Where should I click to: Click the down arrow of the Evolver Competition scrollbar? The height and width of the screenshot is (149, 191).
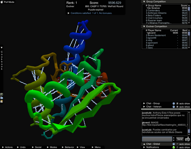point(189,48)
